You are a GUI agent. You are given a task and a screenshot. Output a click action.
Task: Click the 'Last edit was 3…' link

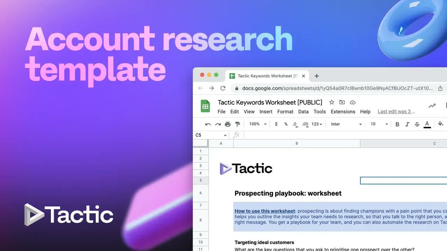[396, 112]
